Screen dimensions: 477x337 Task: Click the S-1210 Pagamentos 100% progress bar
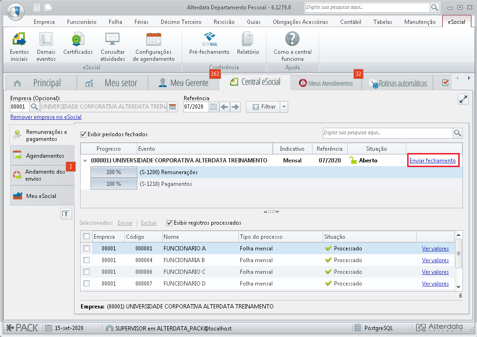114,184
